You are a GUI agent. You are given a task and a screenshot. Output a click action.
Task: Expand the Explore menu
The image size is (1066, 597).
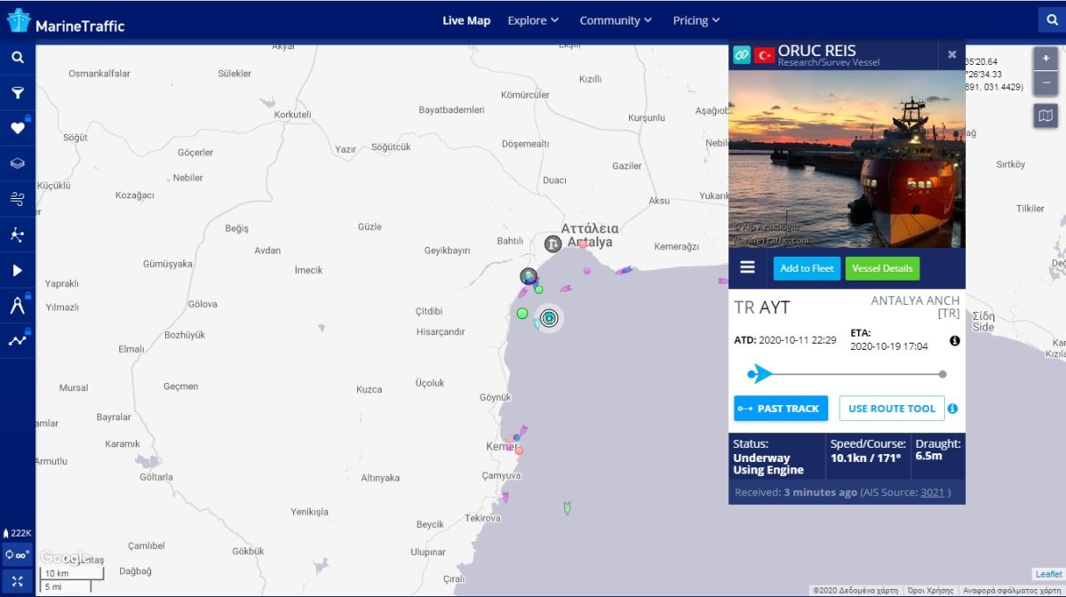[x=533, y=20]
